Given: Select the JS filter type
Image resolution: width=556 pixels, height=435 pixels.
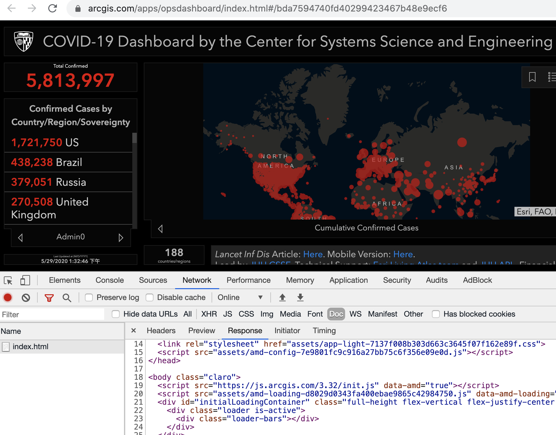Looking at the screenshot, I should tap(228, 314).
